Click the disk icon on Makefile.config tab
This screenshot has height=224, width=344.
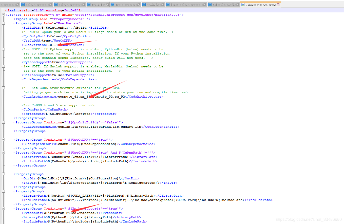click(x=209, y=4)
